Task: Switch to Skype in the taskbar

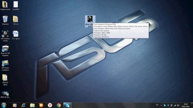Action: pos(68,105)
